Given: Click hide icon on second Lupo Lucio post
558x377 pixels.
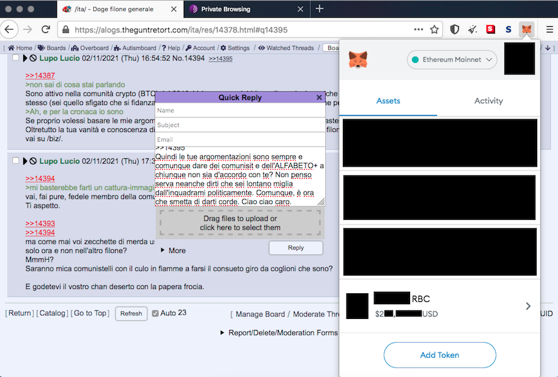Looking at the screenshot, I should 33,161.
